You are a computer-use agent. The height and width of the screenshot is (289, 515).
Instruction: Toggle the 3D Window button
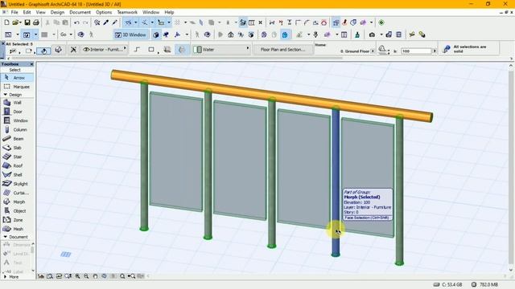tap(130, 35)
